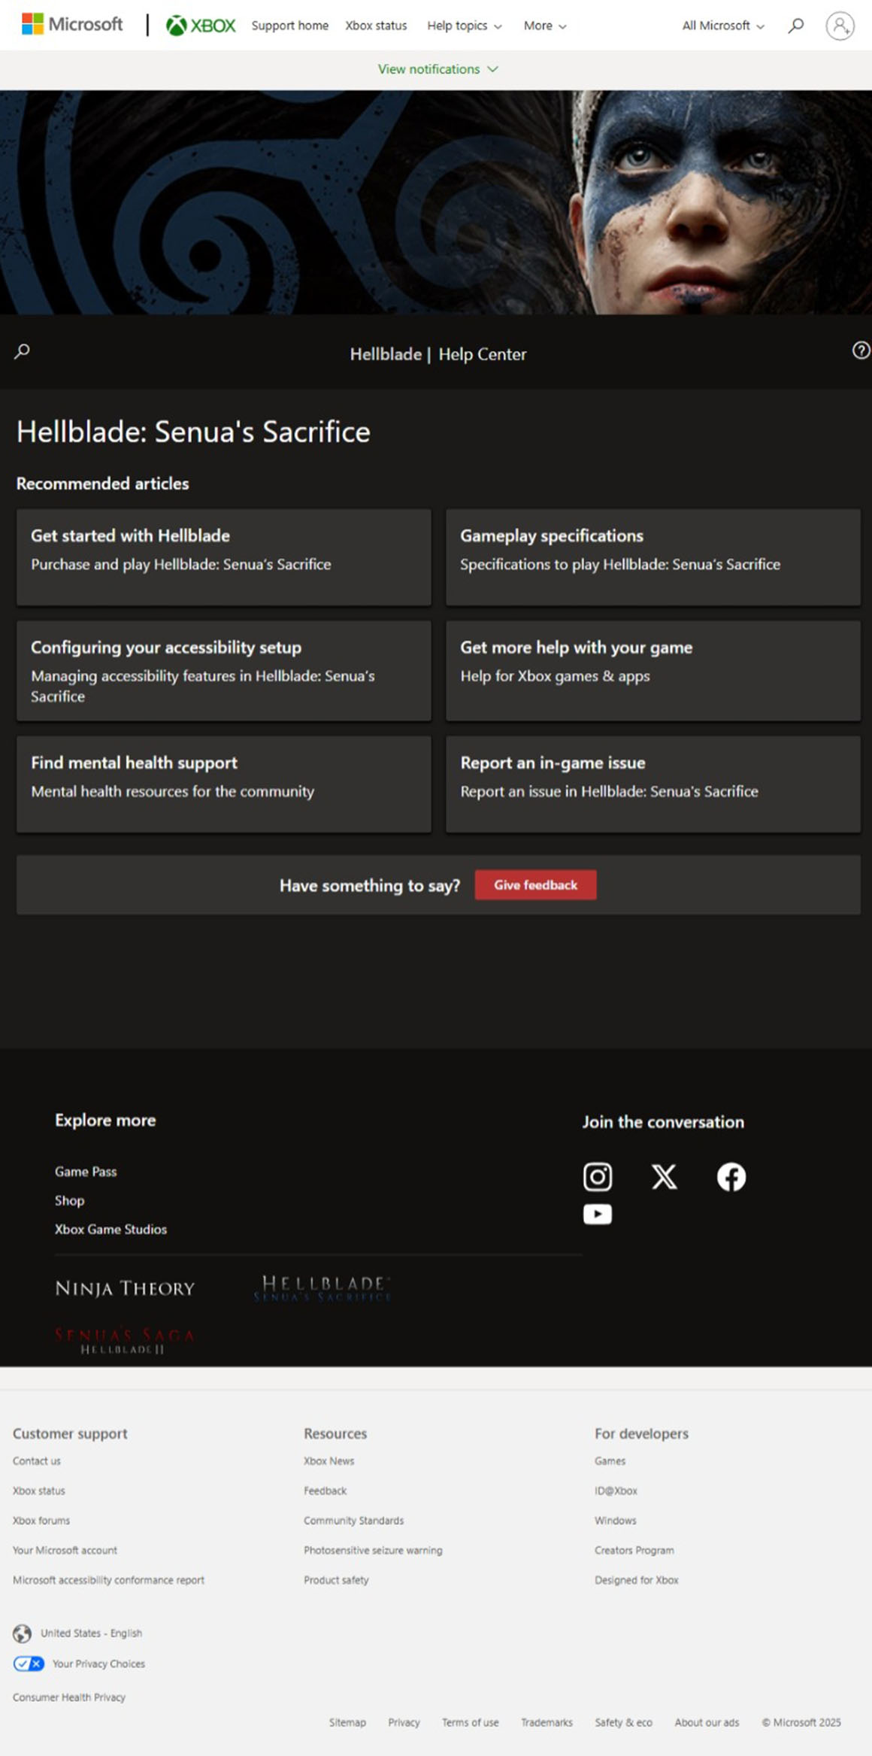Expand the All Microsoft menu
The height and width of the screenshot is (1756, 872).
click(722, 26)
